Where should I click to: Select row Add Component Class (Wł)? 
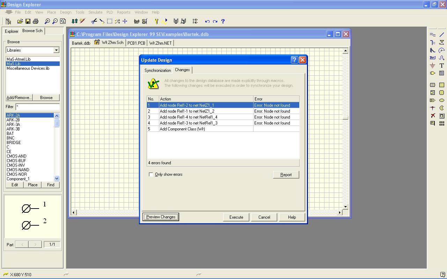pyautogui.click(x=223, y=129)
